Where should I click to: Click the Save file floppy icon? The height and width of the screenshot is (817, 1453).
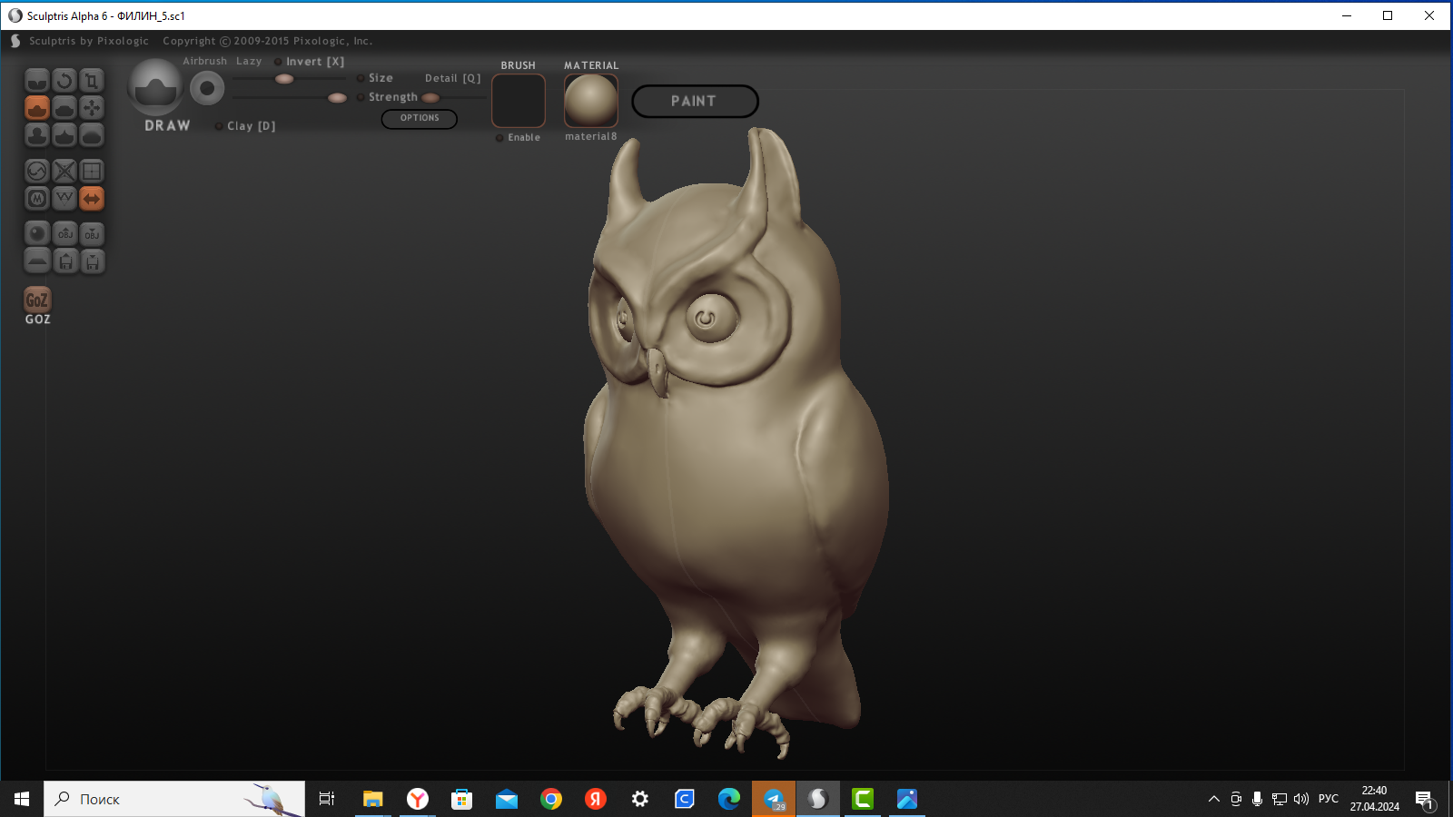[91, 261]
